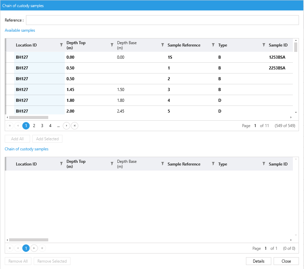The image size is (304, 269).
Task: Filter Depth Base column in Available samples
Action: pos(163,45)
